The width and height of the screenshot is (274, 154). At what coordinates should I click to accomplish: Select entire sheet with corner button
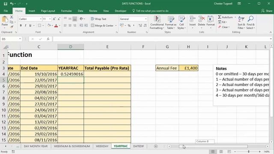[5, 47]
